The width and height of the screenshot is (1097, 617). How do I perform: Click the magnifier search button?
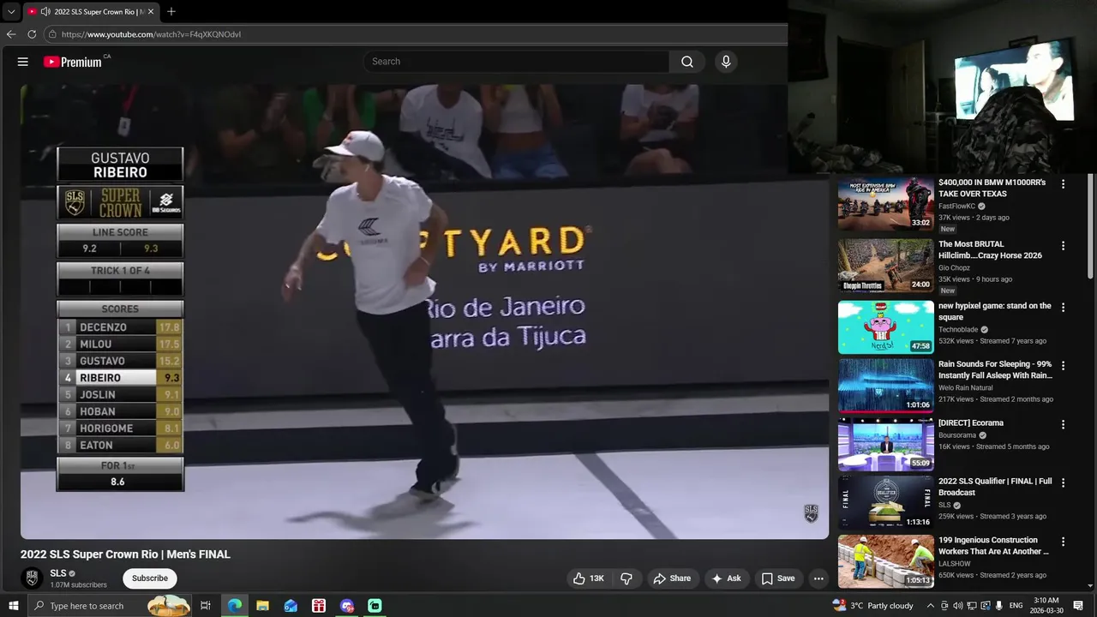coord(687,62)
